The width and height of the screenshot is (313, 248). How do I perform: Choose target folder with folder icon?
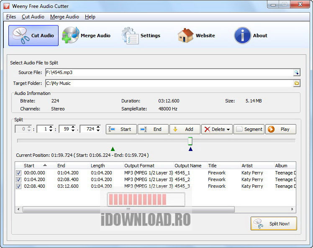tap(297, 83)
